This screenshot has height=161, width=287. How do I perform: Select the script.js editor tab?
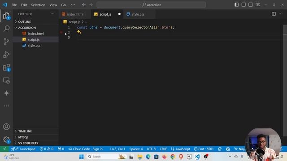[x=105, y=14]
